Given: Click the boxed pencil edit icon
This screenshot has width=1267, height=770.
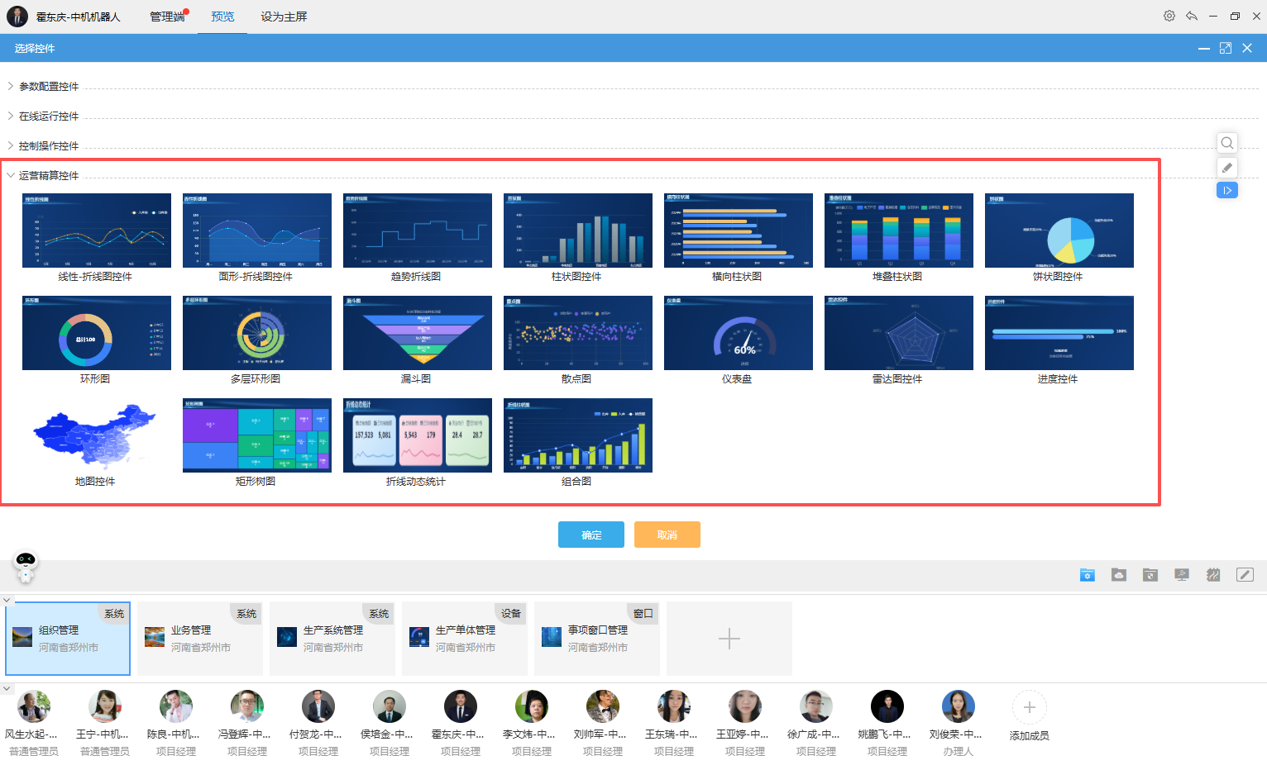Looking at the screenshot, I should click(x=1245, y=575).
